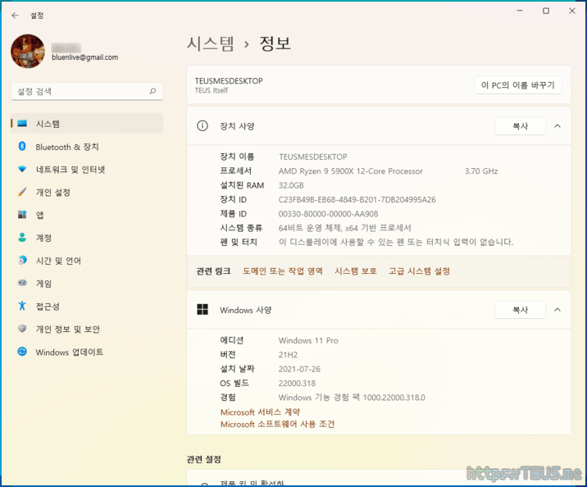Open Microsoft 소프트웨어 사용 조건 link
Viewport: 587px width, 487px height.
[277, 424]
